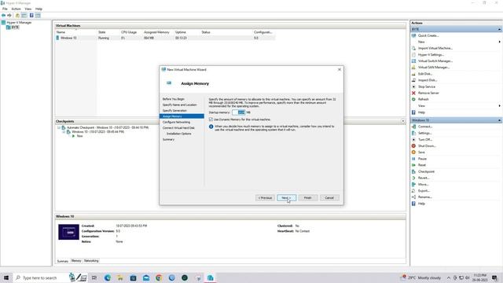The image size is (503, 283).
Task: Switch to the Networking tab
Action: pos(91,261)
